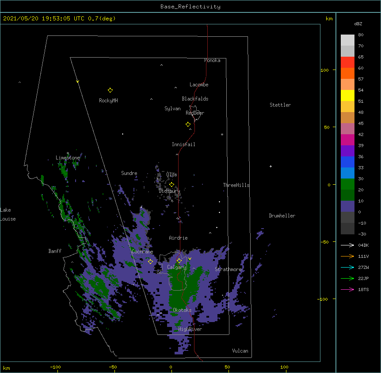Click the asterisk marker above Limestone
This screenshot has width=381, height=373.
(x=68, y=153)
